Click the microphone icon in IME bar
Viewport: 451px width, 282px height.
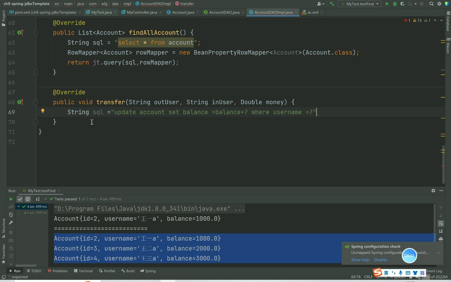401,273
